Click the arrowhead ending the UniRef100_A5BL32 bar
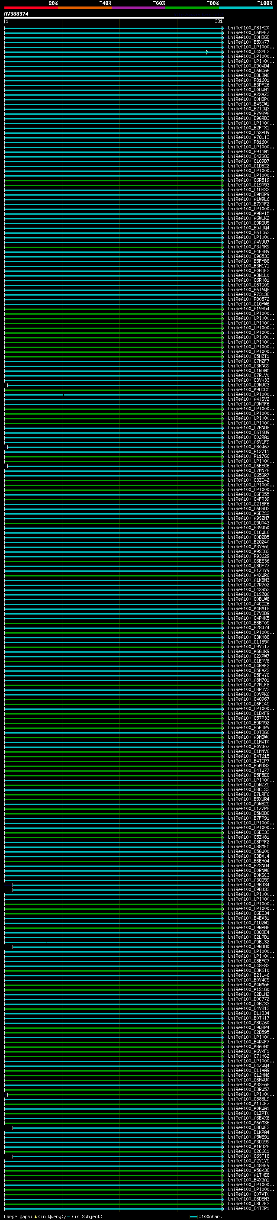Image resolution: width=277 pixels, height=1220 pixels. (223, 942)
